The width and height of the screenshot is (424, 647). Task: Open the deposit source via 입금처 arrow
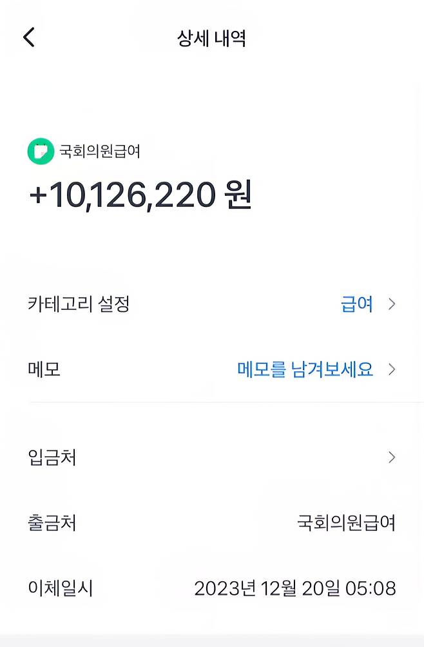pos(392,458)
